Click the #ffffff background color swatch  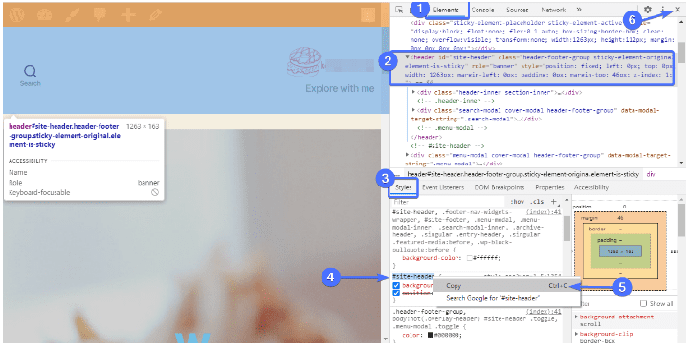[x=470, y=258]
